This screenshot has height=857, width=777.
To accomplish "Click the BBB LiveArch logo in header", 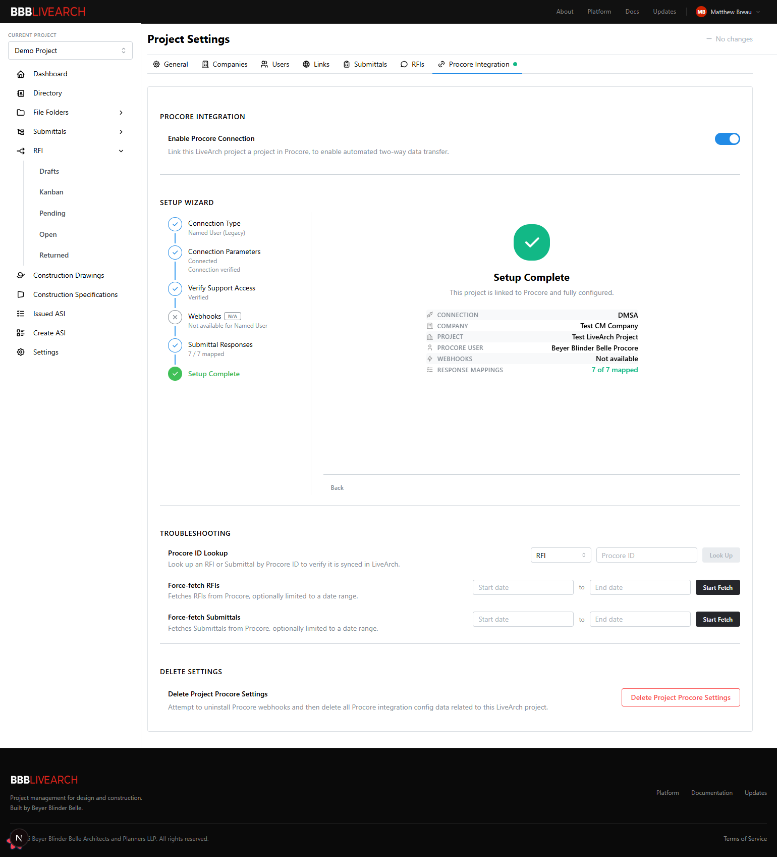I will pyautogui.click(x=48, y=12).
